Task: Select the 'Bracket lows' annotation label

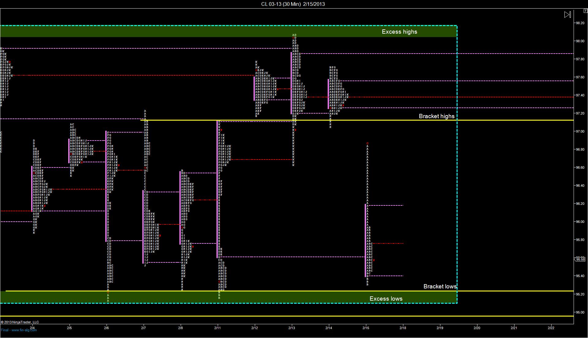Action: (440, 286)
